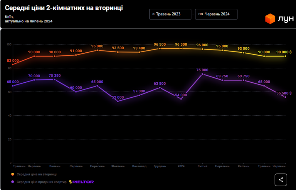Click the RIELTOR logo in legend
This screenshot has height=190, width=296.
pyautogui.click(x=81, y=182)
